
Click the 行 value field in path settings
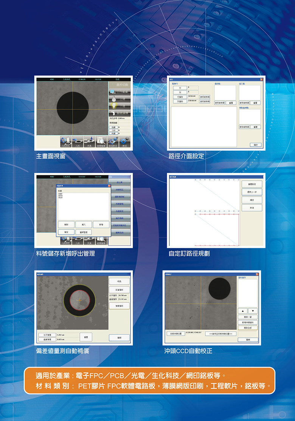click(193, 88)
